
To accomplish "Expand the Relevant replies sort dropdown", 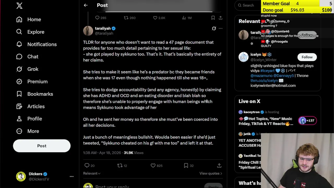I will [x=92, y=173].
